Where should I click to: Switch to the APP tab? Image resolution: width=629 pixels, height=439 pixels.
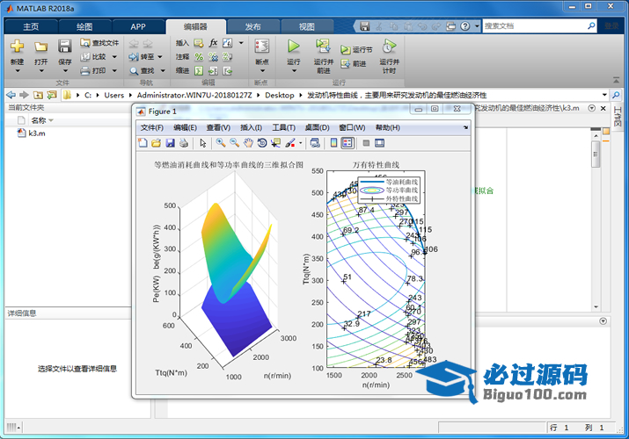pyautogui.click(x=138, y=27)
